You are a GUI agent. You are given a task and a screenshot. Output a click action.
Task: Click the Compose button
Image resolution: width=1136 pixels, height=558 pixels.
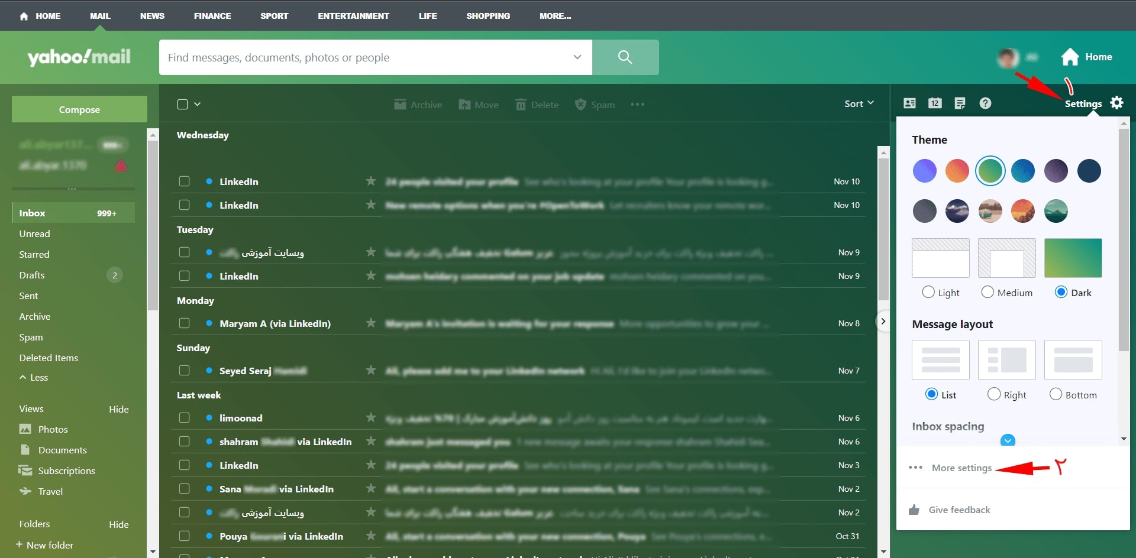(79, 109)
